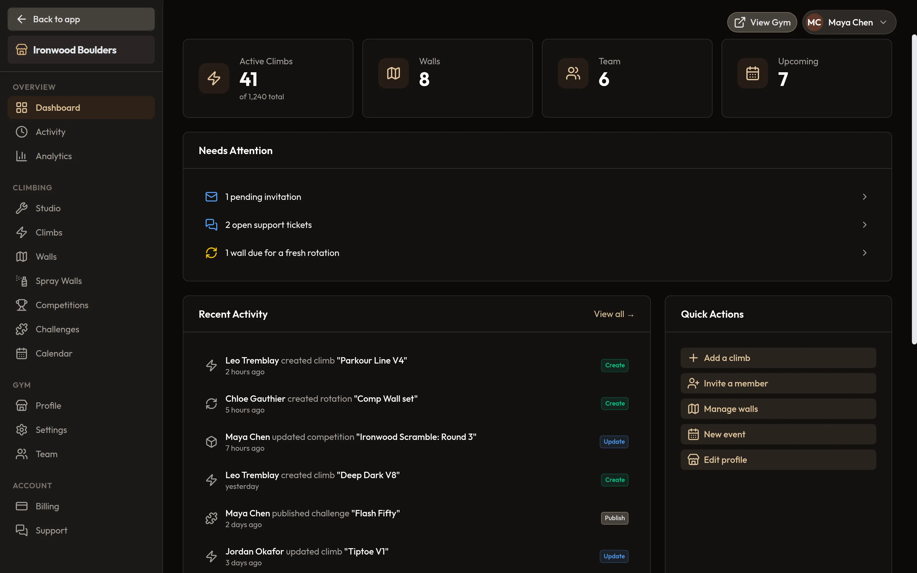This screenshot has height=573, width=917.
Task: Open Team page in sidebar
Action: coord(81,454)
